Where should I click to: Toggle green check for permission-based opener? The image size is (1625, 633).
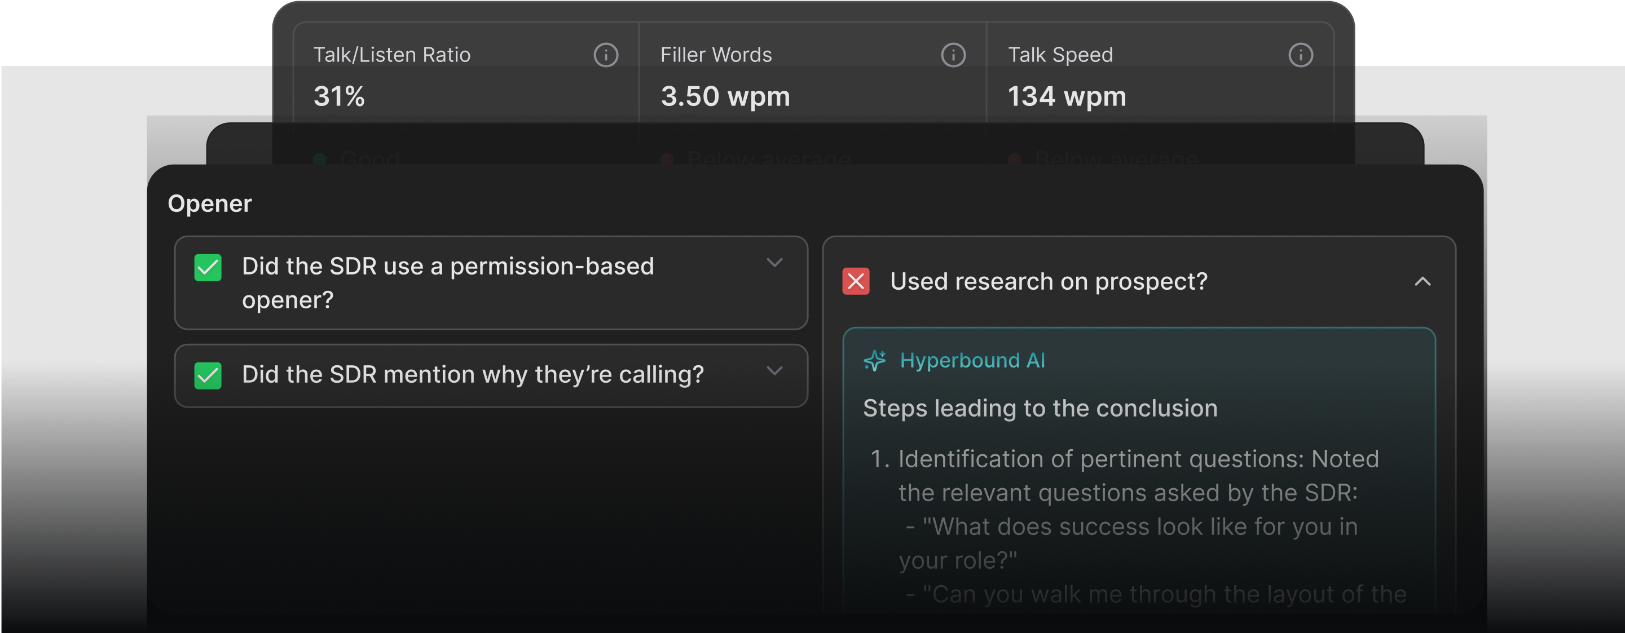click(x=208, y=267)
